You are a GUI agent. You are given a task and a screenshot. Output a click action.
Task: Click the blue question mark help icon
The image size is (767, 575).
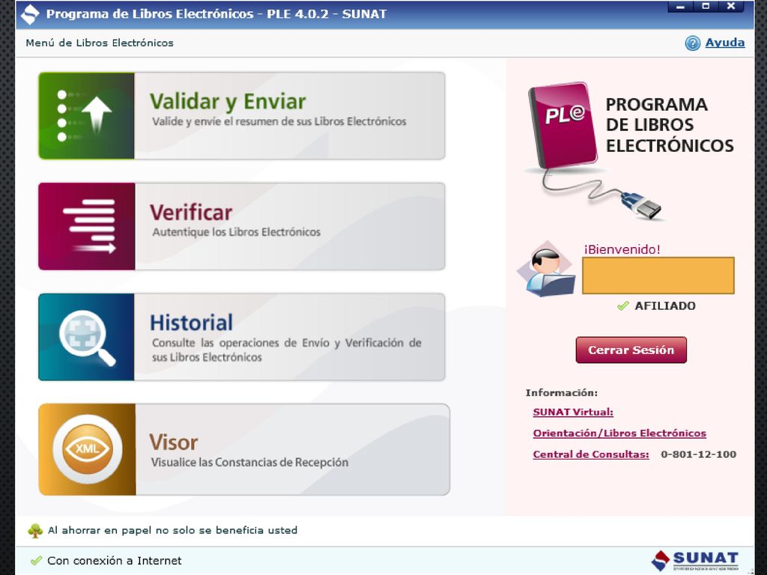[692, 43]
